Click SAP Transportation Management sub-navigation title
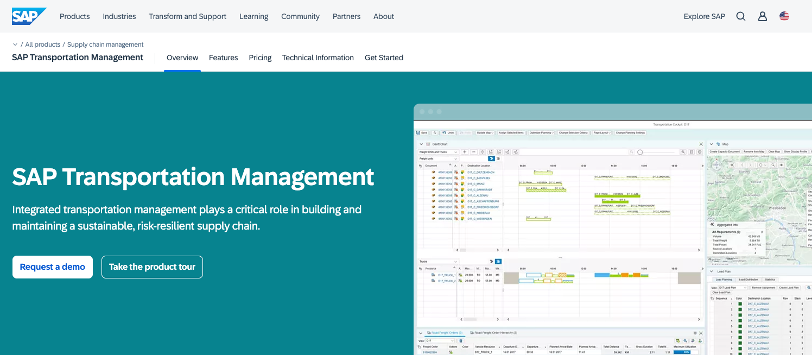The image size is (812, 355). [x=78, y=58]
